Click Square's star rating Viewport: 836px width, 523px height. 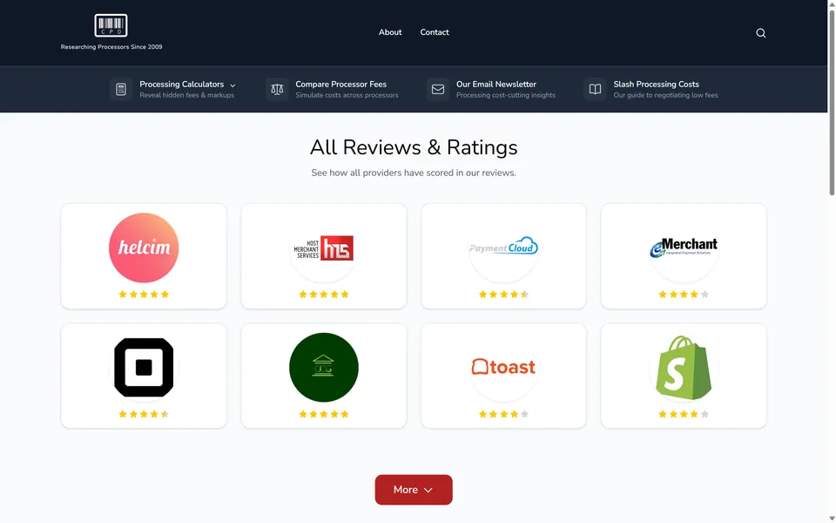(x=144, y=414)
